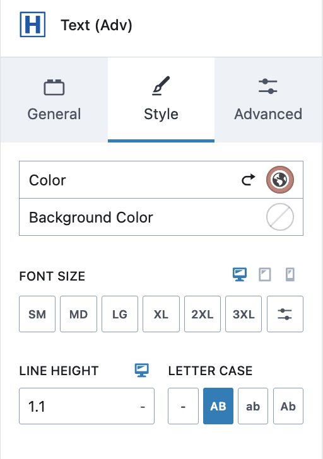Reset the text color with the arrow icon
The height and width of the screenshot is (459, 323).
click(x=249, y=180)
